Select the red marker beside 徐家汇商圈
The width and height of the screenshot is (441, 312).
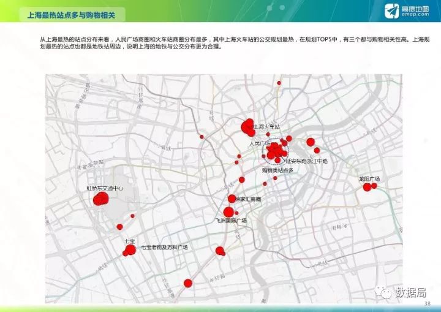coord(232,199)
